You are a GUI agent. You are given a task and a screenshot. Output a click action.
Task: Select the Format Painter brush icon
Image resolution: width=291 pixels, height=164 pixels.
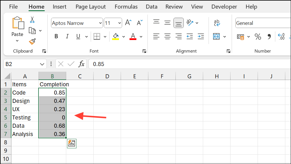pos(32,41)
